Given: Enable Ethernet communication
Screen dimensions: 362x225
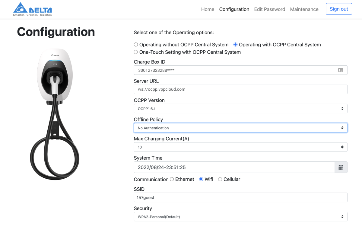Looking at the screenshot, I should pos(172,179).
